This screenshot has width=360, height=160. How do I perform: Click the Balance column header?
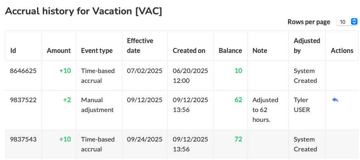click(x=230, y=50)
